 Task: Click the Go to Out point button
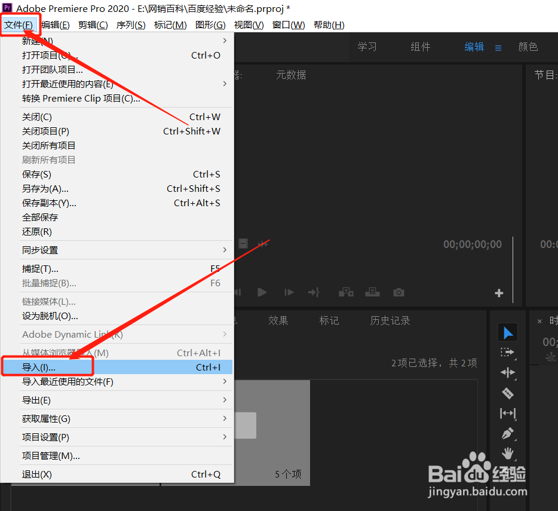(314, 292)
